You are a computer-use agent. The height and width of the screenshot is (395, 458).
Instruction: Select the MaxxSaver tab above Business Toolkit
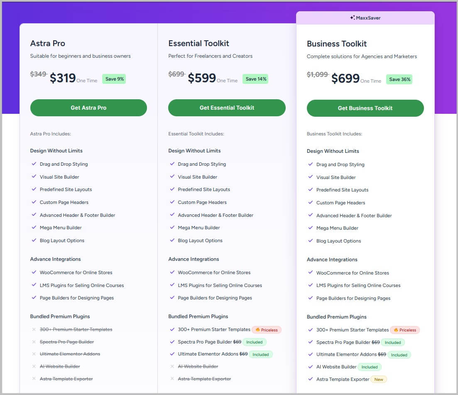pos(365,17)
